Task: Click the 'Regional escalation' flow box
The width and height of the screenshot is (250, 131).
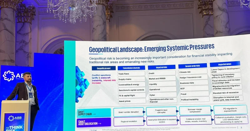Action: [129, 121]
